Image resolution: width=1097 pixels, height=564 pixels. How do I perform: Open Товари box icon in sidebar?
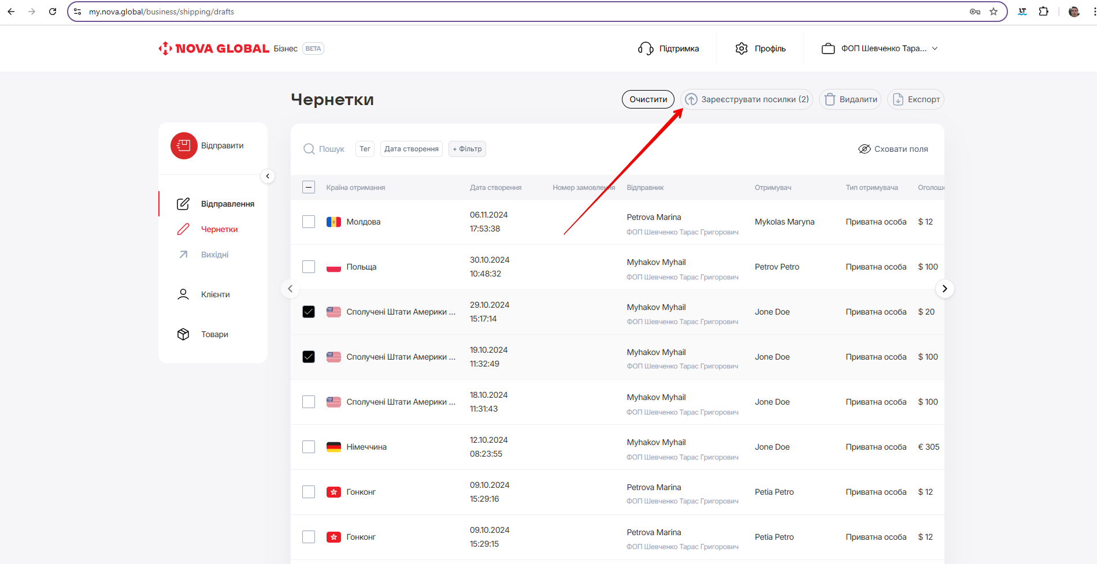(183, 334)
